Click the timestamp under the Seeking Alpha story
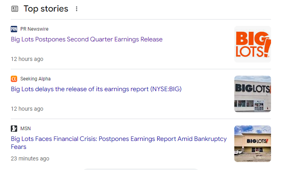 point(27,109)
